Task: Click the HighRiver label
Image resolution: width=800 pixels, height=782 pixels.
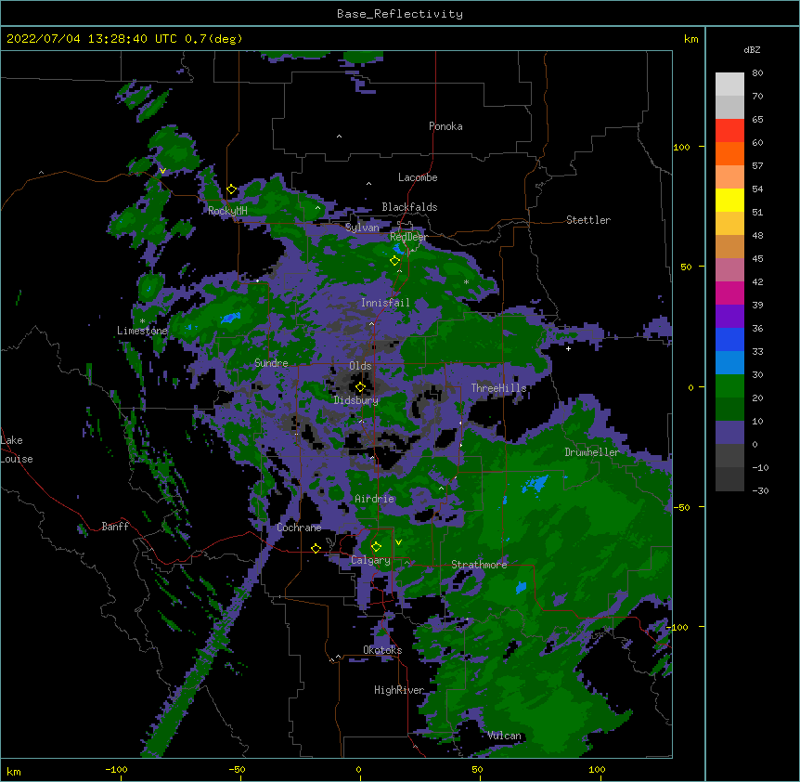Action: (399, 690)
